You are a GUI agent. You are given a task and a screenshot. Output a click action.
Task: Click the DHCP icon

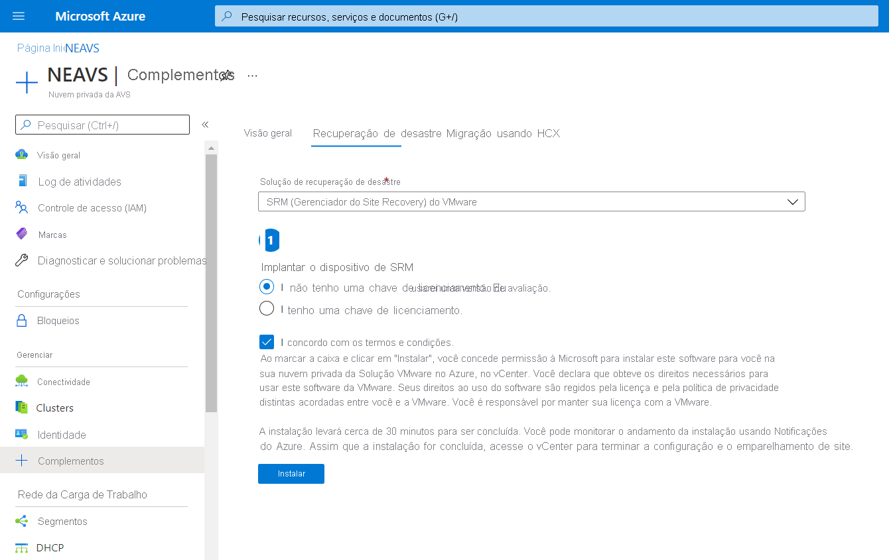click(x=21, y=548)
